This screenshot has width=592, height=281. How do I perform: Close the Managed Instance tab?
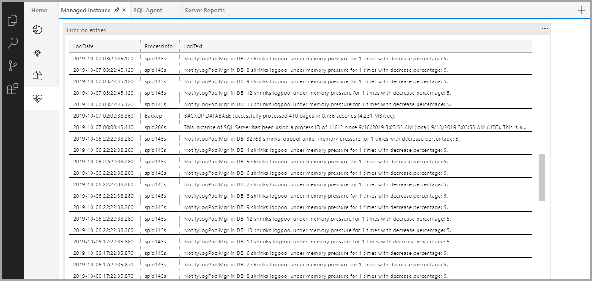coord(125,10)
